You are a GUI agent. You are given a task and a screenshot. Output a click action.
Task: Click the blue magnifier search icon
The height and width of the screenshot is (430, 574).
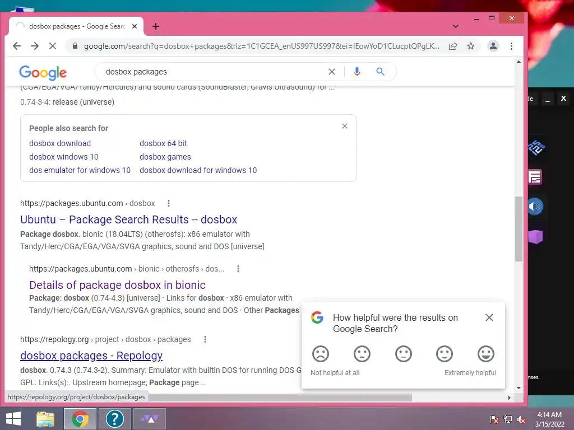click(x=381, y=72)
